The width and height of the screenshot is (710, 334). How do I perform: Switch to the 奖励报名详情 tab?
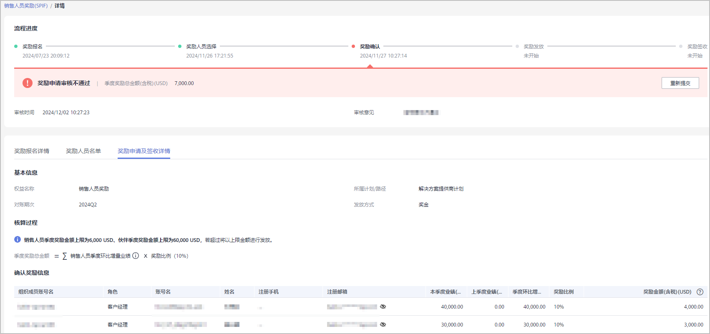coord(32,151)
